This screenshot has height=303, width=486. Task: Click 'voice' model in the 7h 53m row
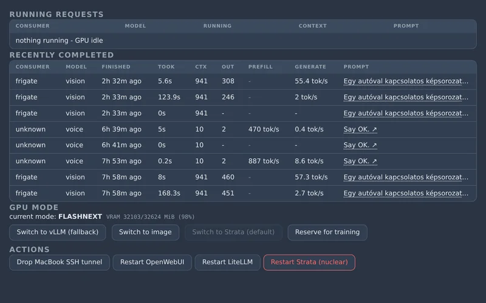click(x=74, y=161)
